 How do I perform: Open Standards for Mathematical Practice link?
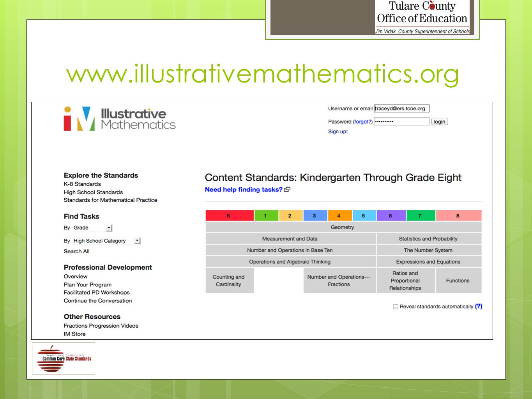(x=110, y=200)
